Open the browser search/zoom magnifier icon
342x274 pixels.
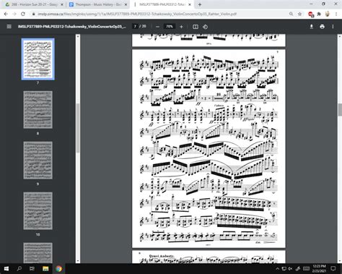pyautogui.click(x=291, y=14)
